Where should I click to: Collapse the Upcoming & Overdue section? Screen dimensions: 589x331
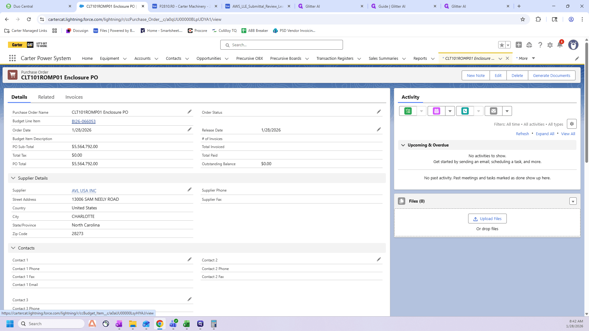point(403,145)
